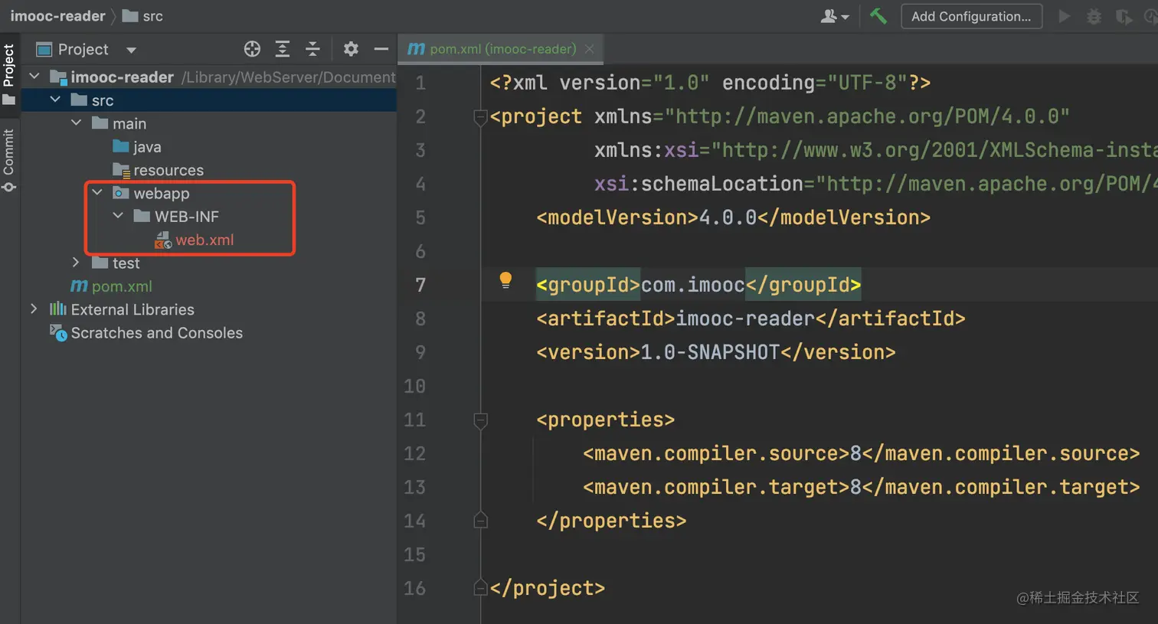This screenshot has width=1158, height=624.
Task: Click the artifactId imooc-reader line
Action: (x=751, y=319)
